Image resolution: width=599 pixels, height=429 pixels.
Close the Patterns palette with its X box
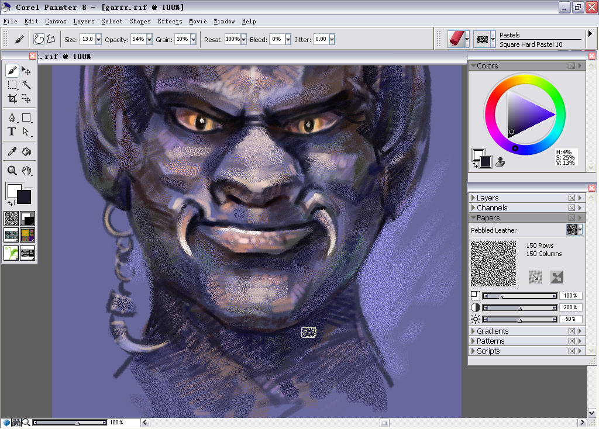[x=572, y=341]
